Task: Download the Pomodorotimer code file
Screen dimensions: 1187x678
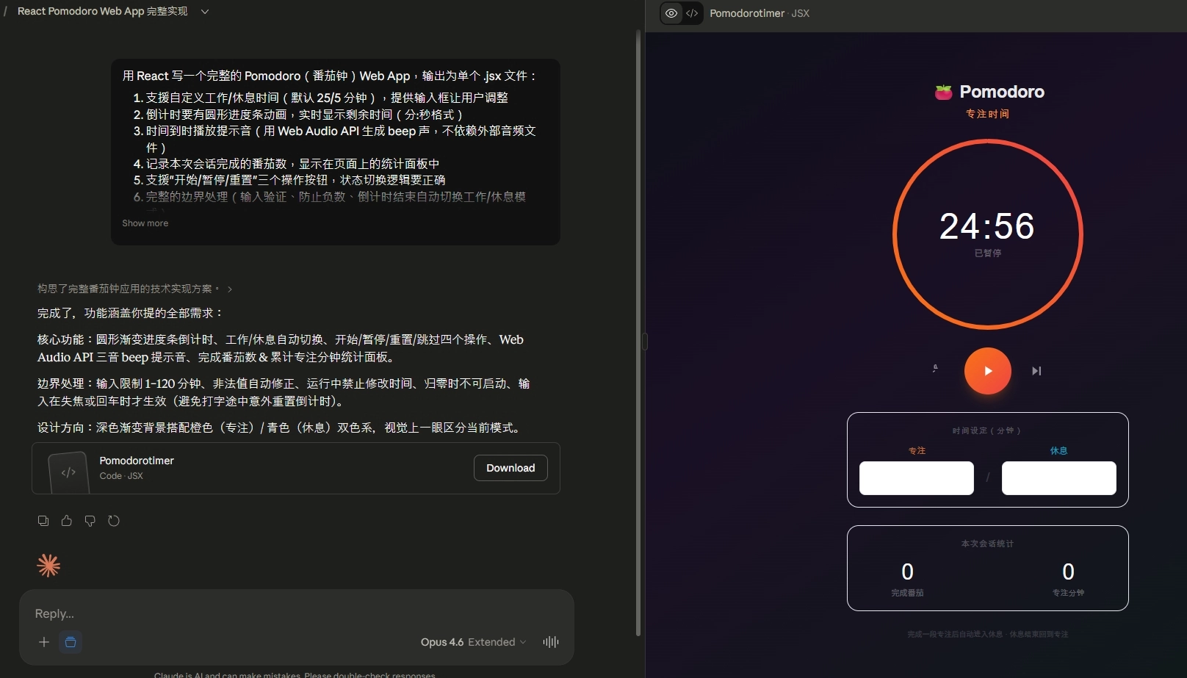Action: [x=510, y=468]
